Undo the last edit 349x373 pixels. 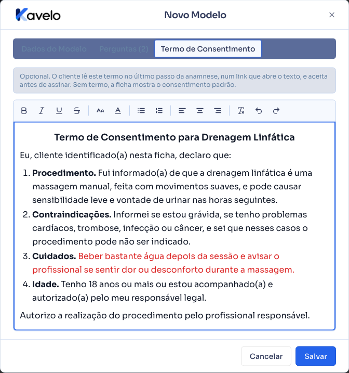(259, 111)
